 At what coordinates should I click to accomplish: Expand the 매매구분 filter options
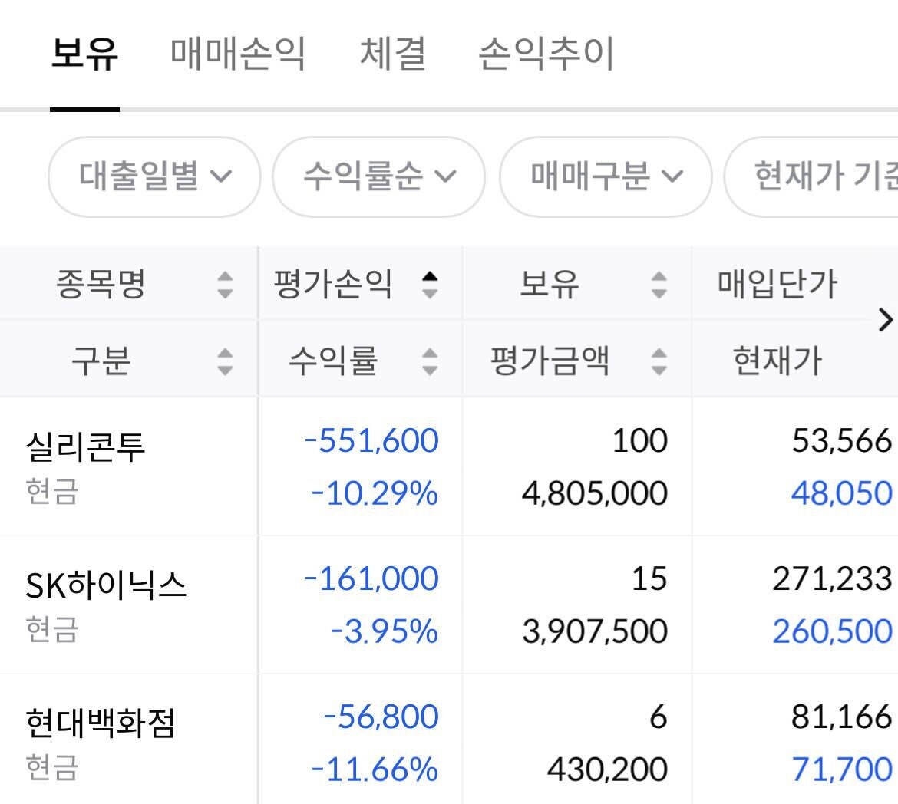pyautogui.click(x=605, y=176)
